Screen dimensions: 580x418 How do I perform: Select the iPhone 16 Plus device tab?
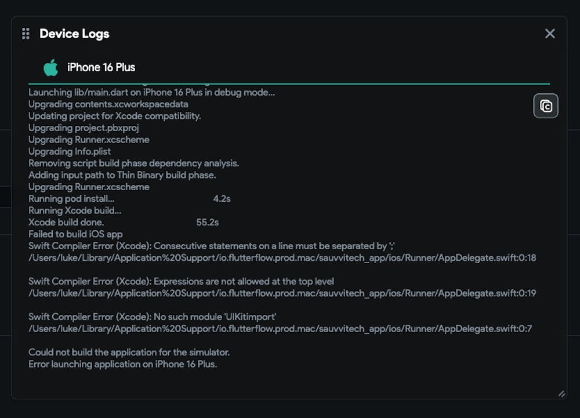[x=101, y=68]
